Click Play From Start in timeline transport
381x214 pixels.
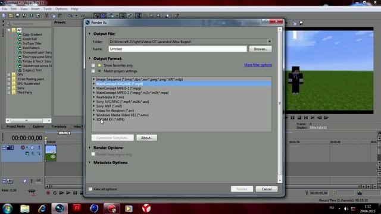click(x=62, y=193)
